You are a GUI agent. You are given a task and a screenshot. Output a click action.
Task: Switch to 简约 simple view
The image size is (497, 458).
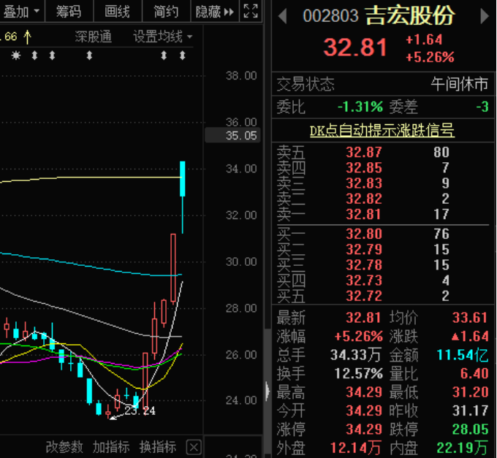(166, 12)
